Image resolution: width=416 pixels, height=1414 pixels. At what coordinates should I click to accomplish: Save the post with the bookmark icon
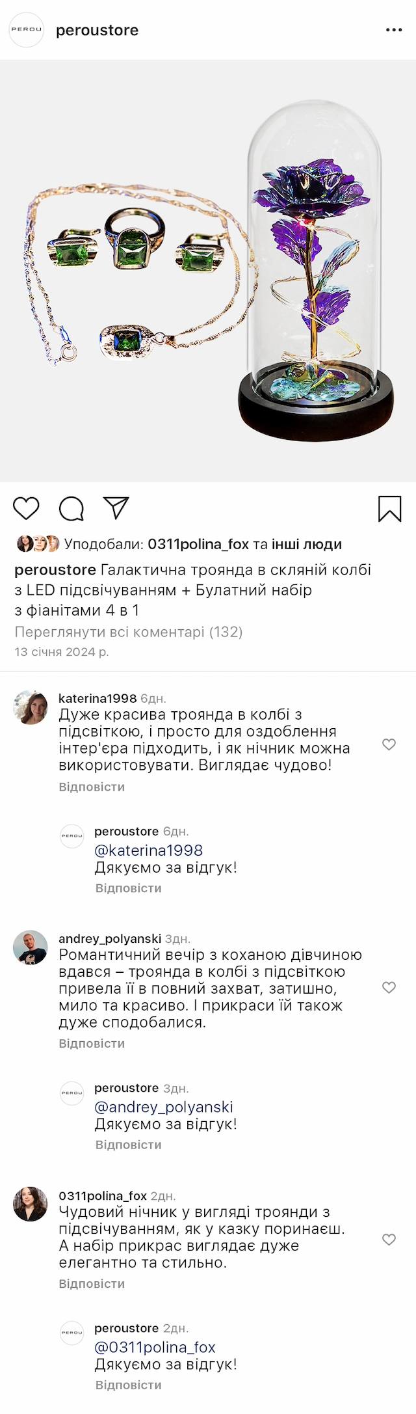(x=389, y=509)
